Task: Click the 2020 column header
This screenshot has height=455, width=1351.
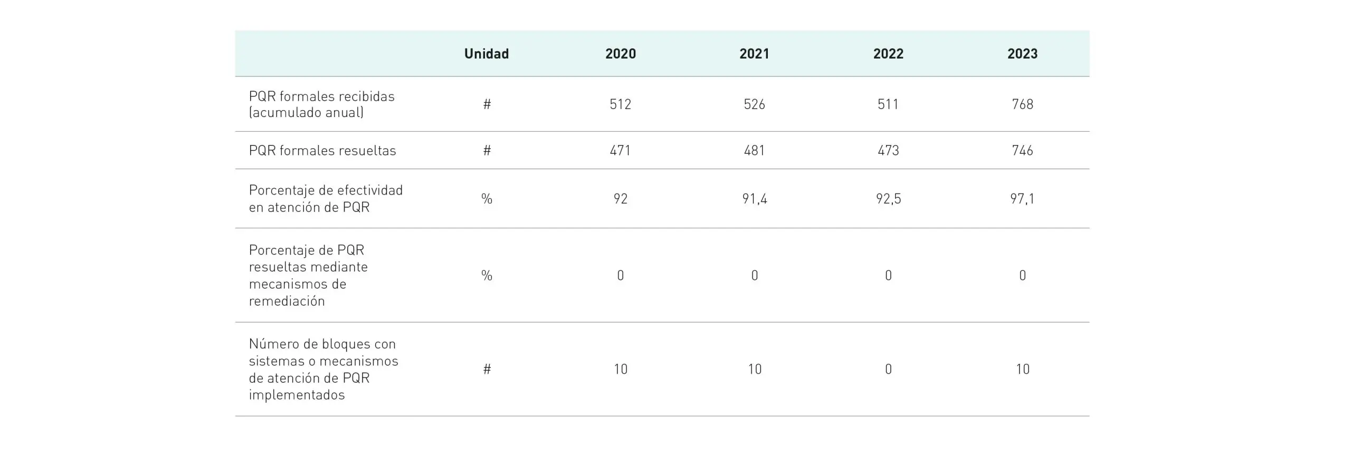Action: (620, 54)
